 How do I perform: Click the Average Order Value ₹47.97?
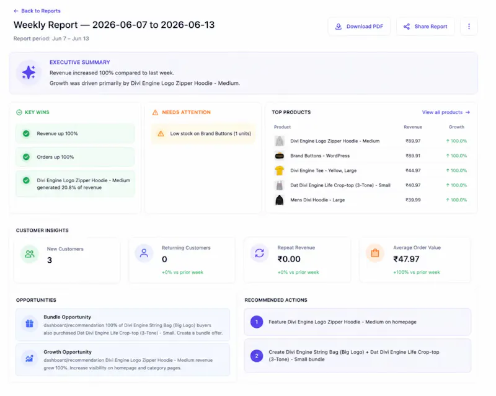pos(406,259)
